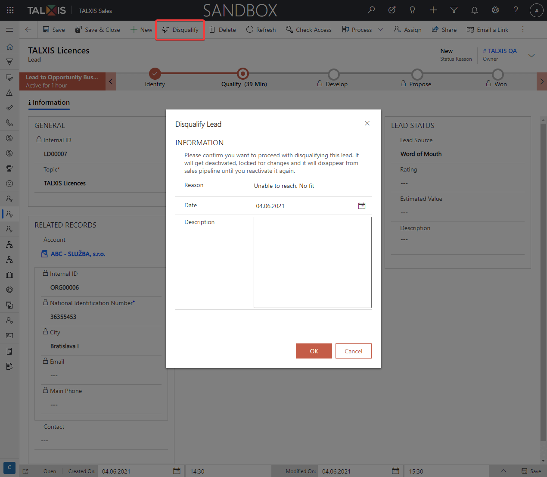547x477 pixels.
Task: Cancel the Disqualify Lead dialog
Action: click(354, 351)
